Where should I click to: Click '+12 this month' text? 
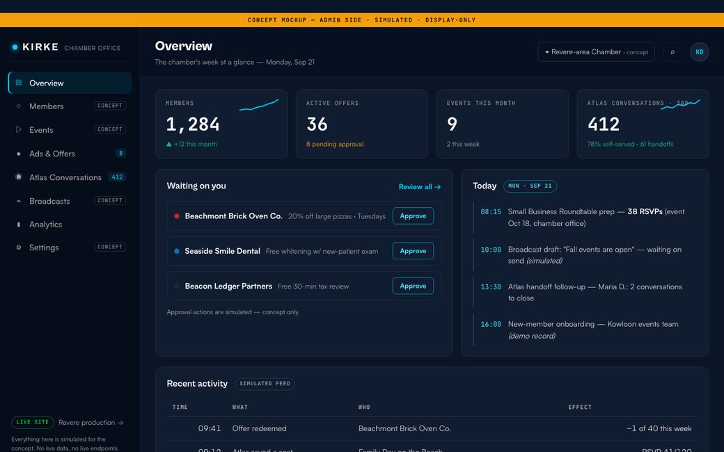[x=191, y=145]
